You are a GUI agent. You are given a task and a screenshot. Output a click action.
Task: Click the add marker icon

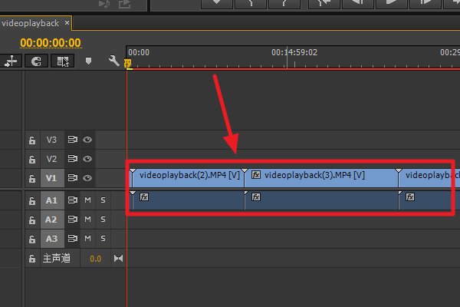point(88,61)
